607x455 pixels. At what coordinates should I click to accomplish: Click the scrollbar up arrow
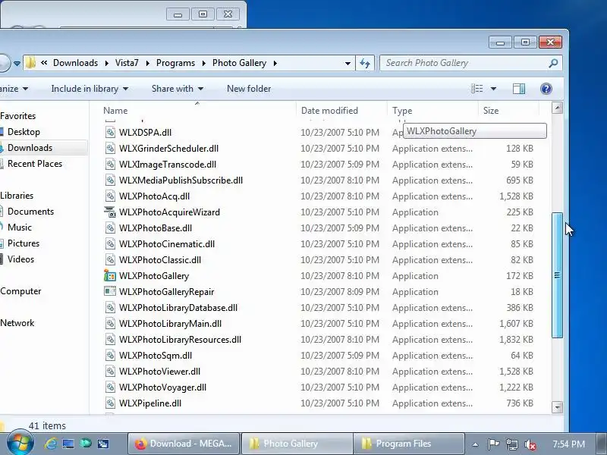[x=557, y=108]
